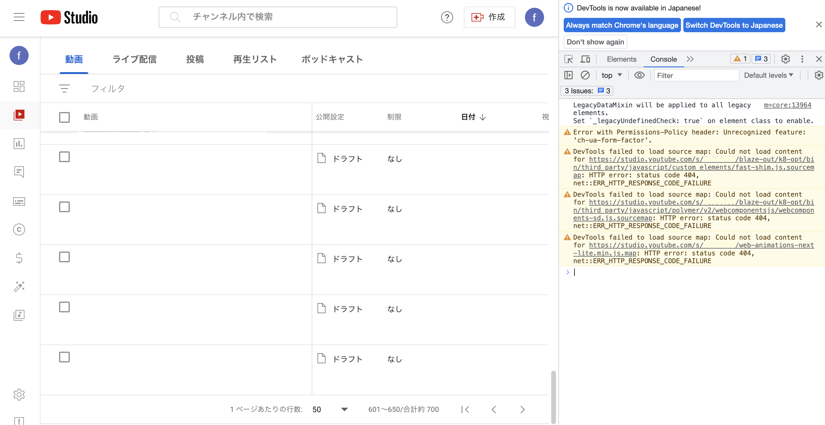Select the DevTools element inspector tool
This screenshot has width=825, height=425.
569,59
